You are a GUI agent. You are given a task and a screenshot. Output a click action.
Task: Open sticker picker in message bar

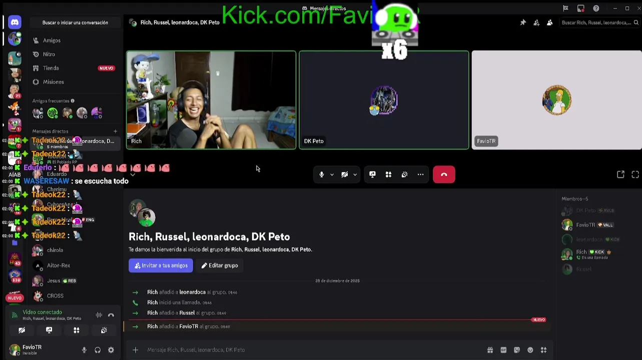click(517, 350)
